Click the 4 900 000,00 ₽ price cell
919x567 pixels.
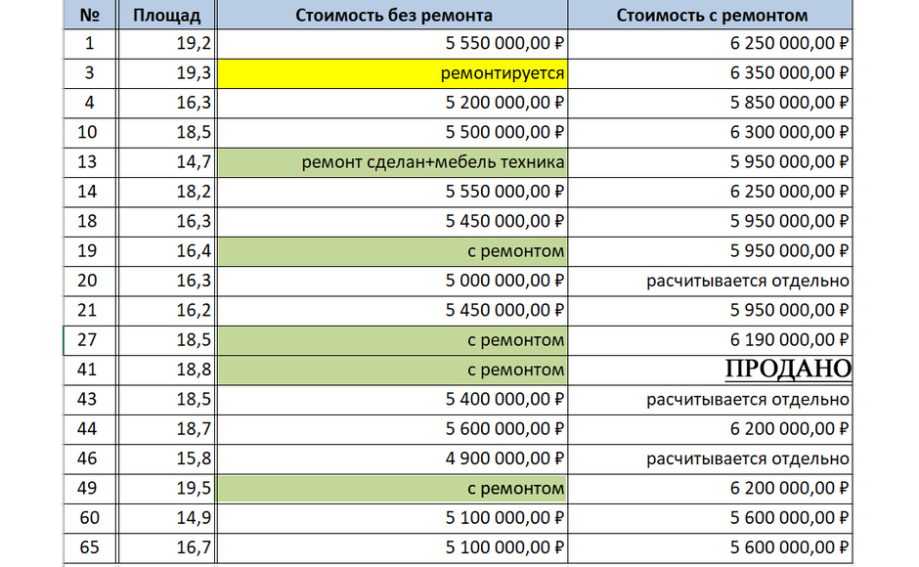[x=392, y=458]
